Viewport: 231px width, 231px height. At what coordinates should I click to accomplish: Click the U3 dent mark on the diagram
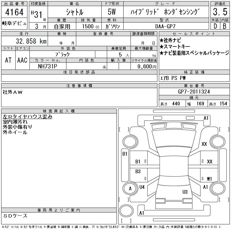pyautogui.click(x=185, y=192)
